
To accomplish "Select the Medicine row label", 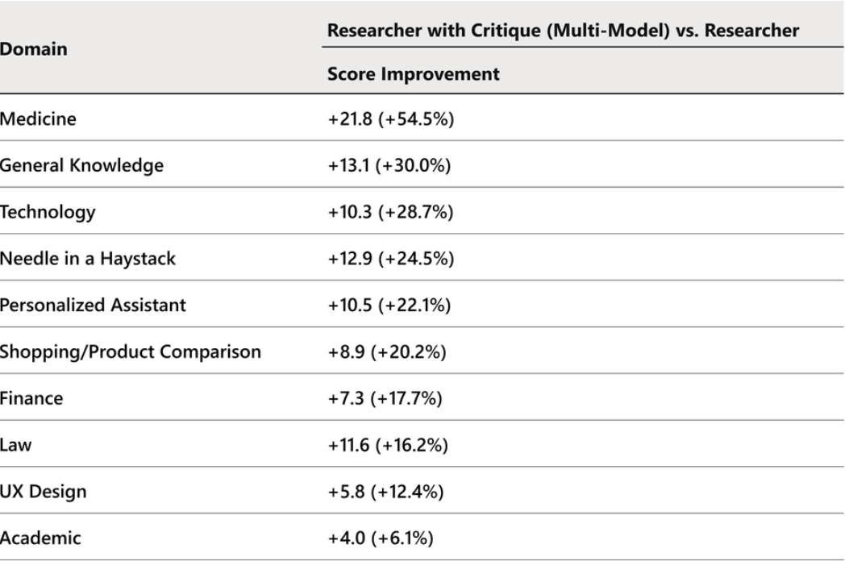I will pyautogui.click(x=39, y=119).
